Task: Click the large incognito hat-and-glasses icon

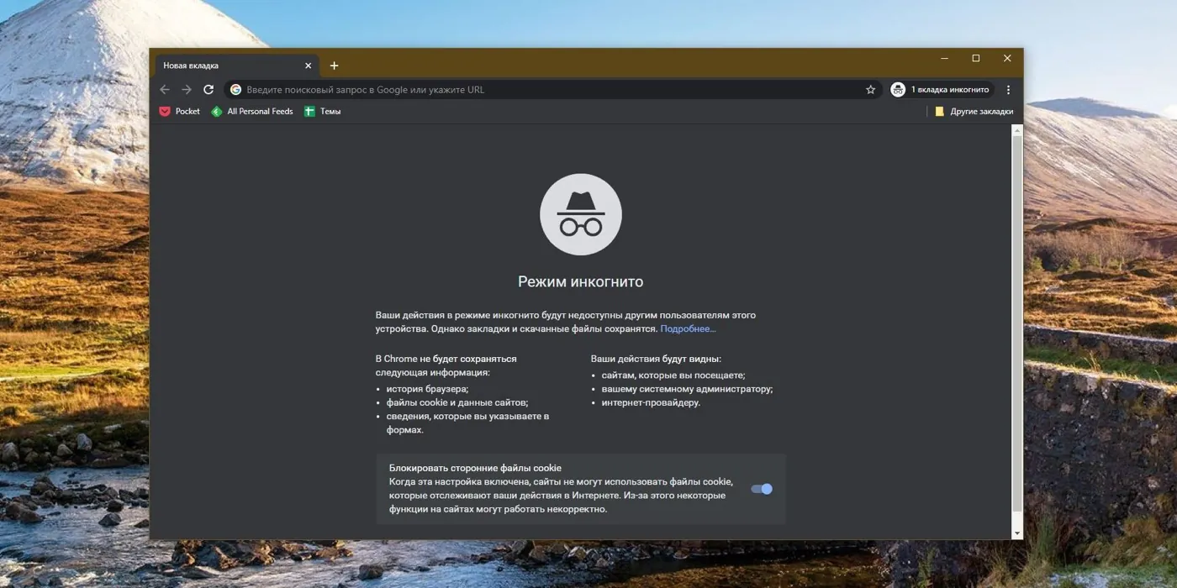Action: 581,214
